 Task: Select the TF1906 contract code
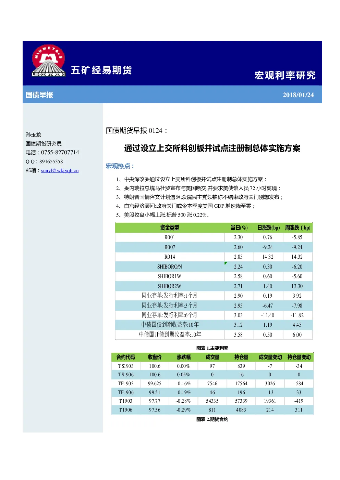point(126,392)
